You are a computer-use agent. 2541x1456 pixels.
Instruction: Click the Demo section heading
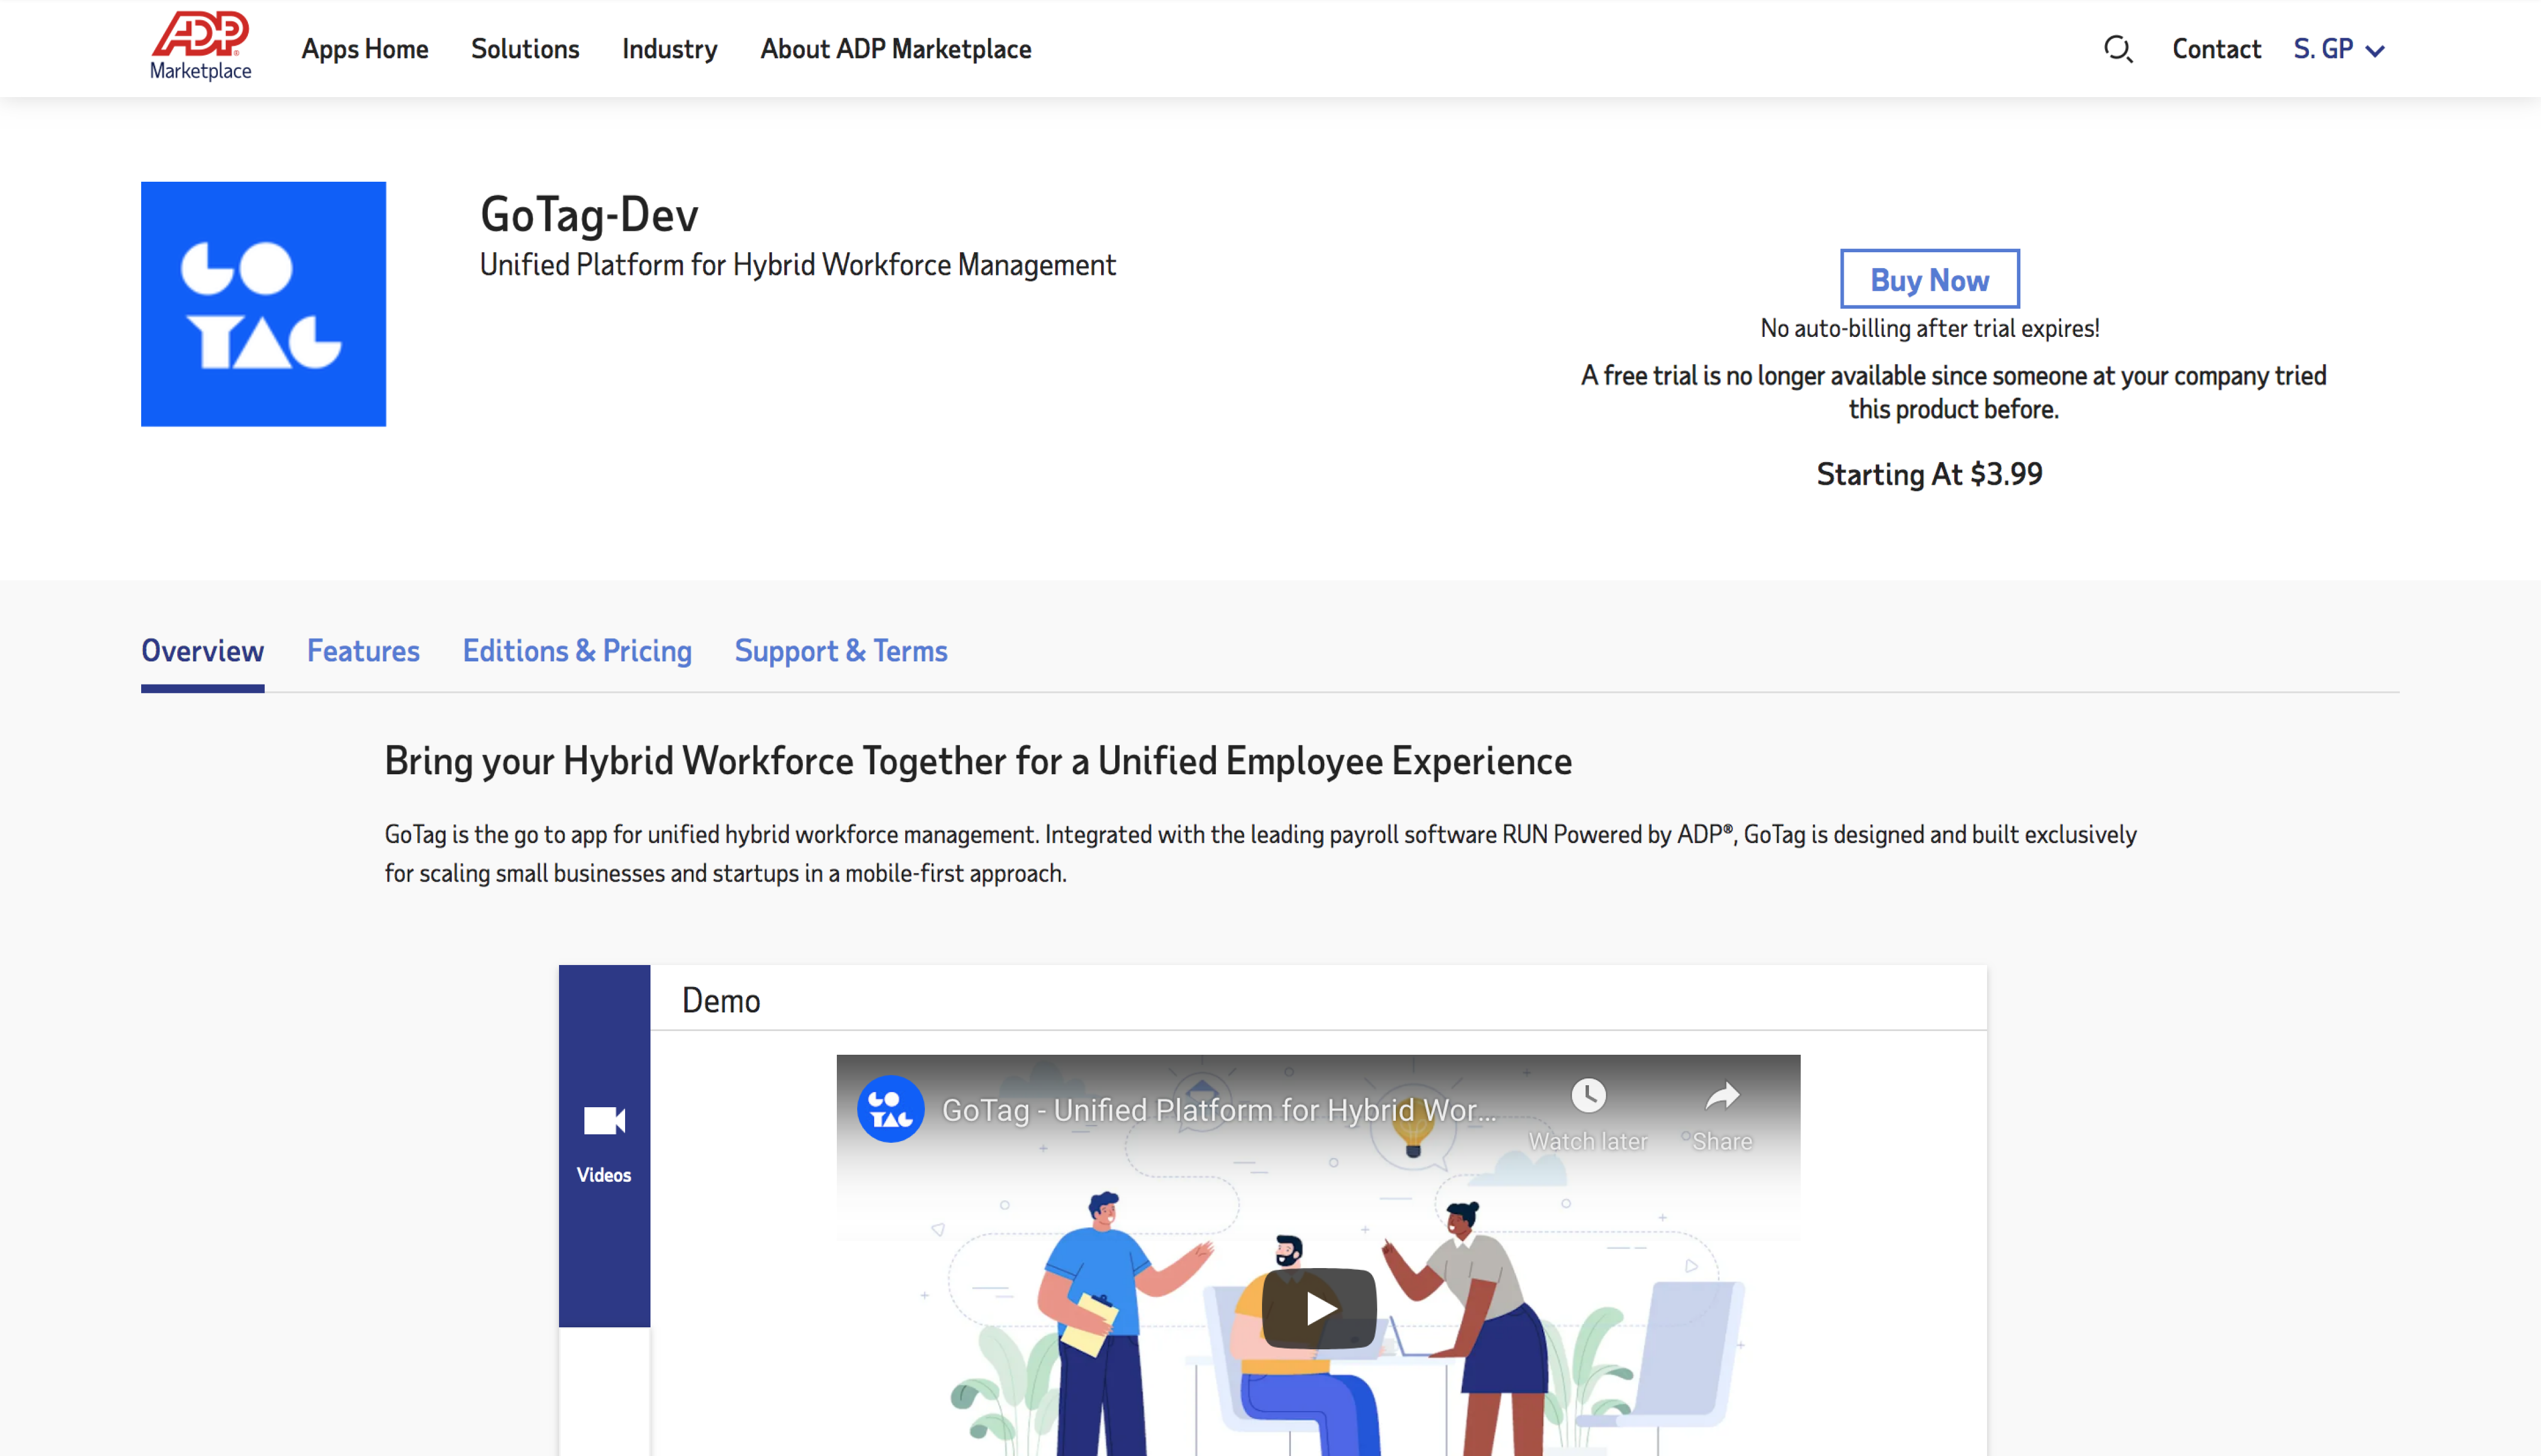(x=721, y=1000)
